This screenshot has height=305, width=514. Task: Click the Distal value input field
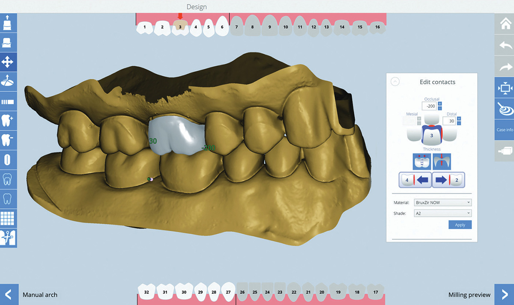coord(449,121)
